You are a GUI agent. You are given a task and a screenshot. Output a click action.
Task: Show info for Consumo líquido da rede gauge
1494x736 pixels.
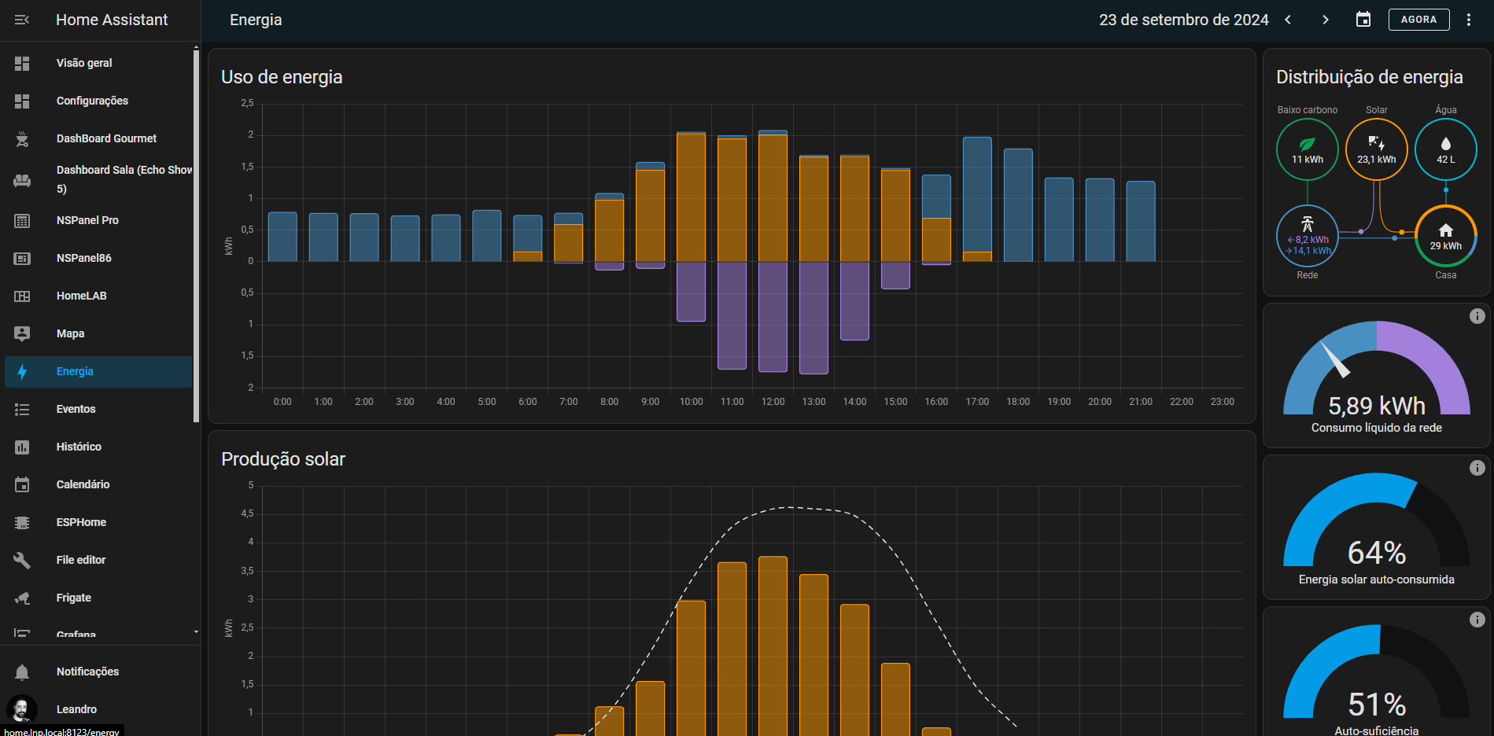click(x=1477, y=316)
